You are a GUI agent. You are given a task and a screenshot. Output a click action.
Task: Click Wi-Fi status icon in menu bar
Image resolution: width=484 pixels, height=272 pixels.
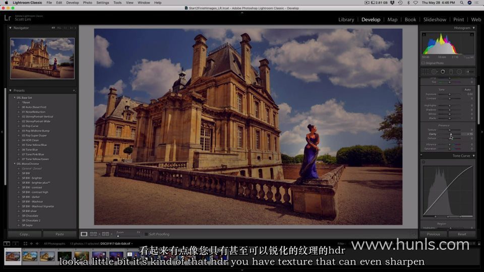click(x=415, y=3)
